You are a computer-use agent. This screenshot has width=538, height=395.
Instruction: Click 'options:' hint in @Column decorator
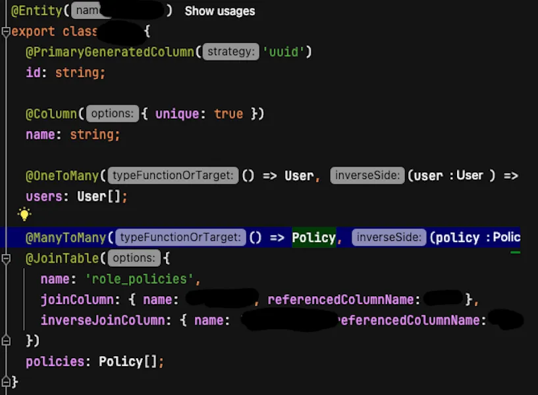[112, 114]
